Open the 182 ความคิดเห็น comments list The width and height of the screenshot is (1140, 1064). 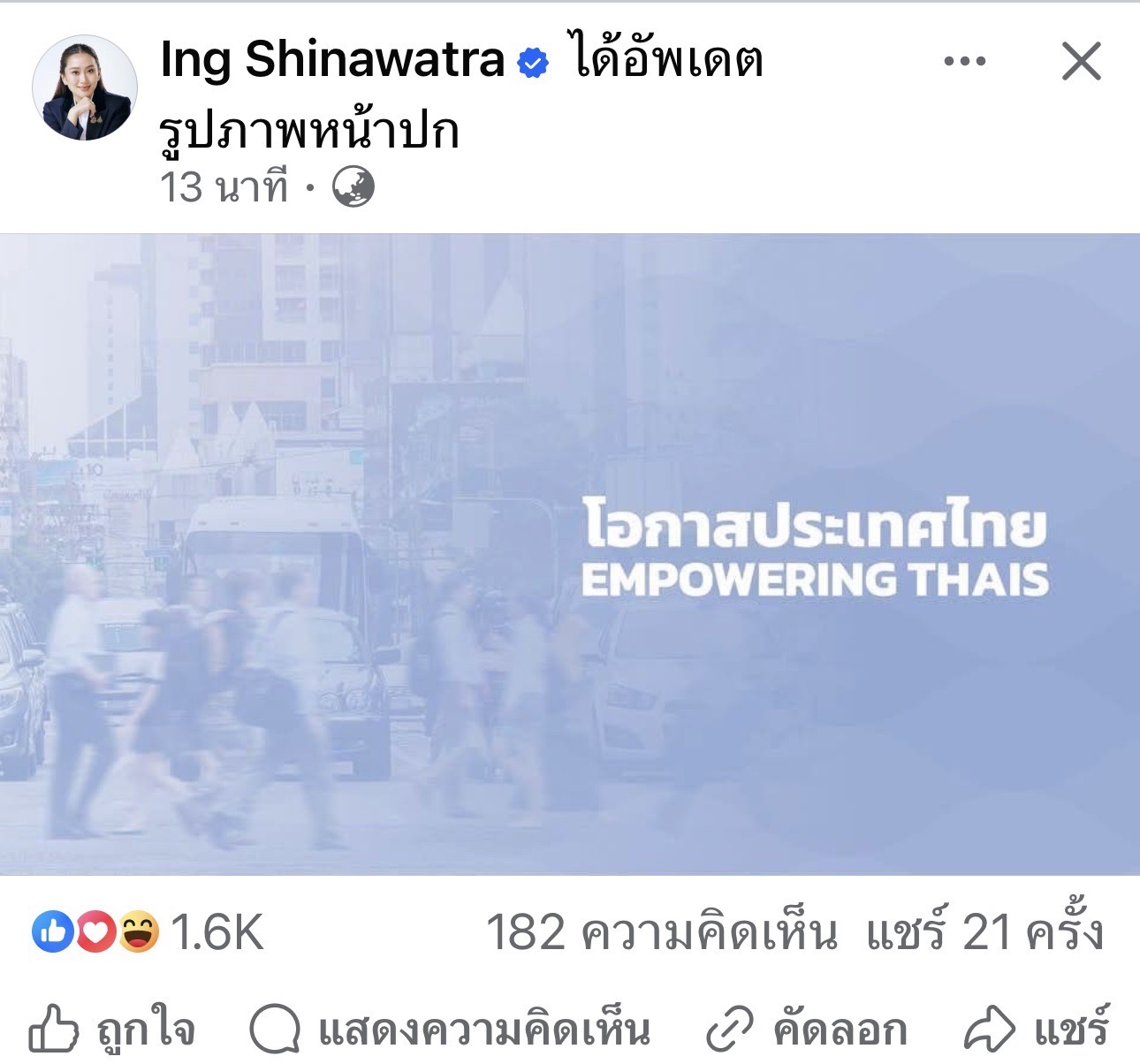(x=661, y=932)
